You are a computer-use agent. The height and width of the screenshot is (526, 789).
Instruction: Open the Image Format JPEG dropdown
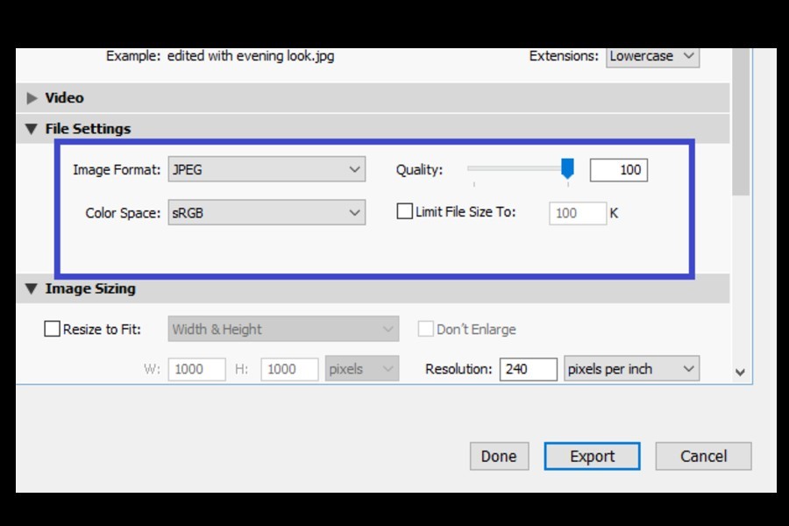point(267,169)
